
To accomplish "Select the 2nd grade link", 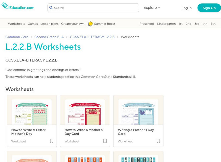I will (x=188, y=24).
